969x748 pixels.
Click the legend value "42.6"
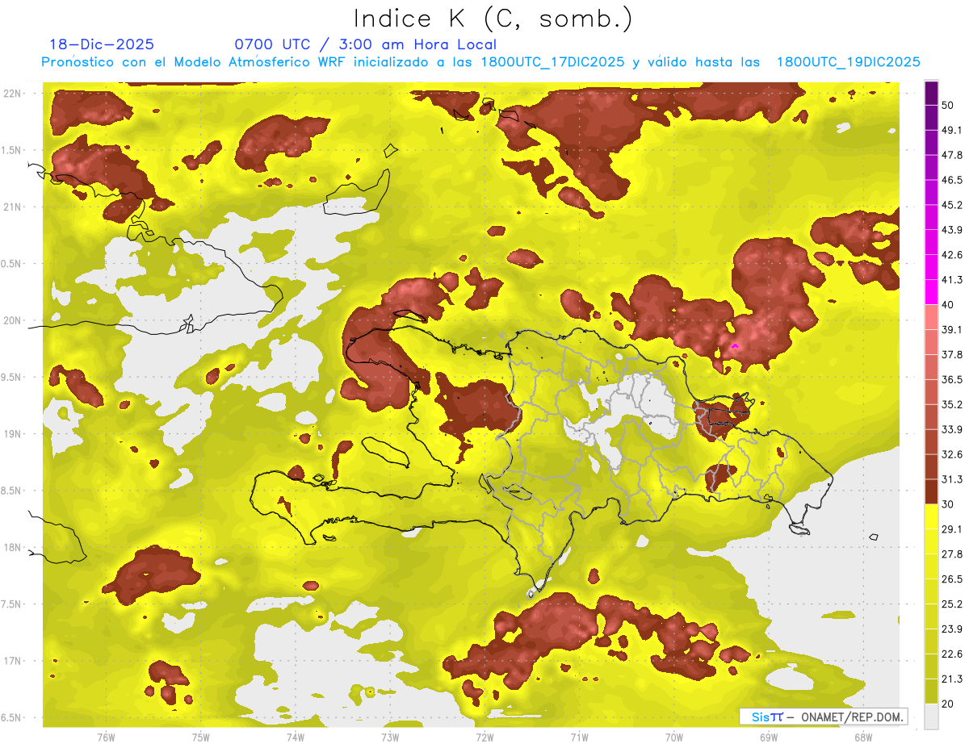click(952, 255)
